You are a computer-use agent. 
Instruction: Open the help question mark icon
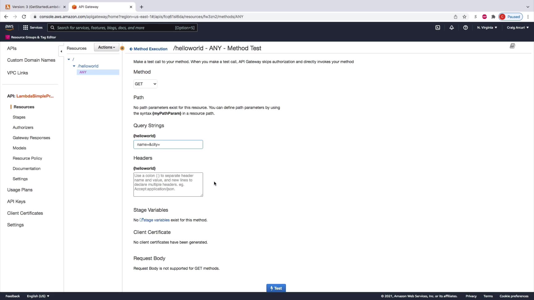point(465,27)
